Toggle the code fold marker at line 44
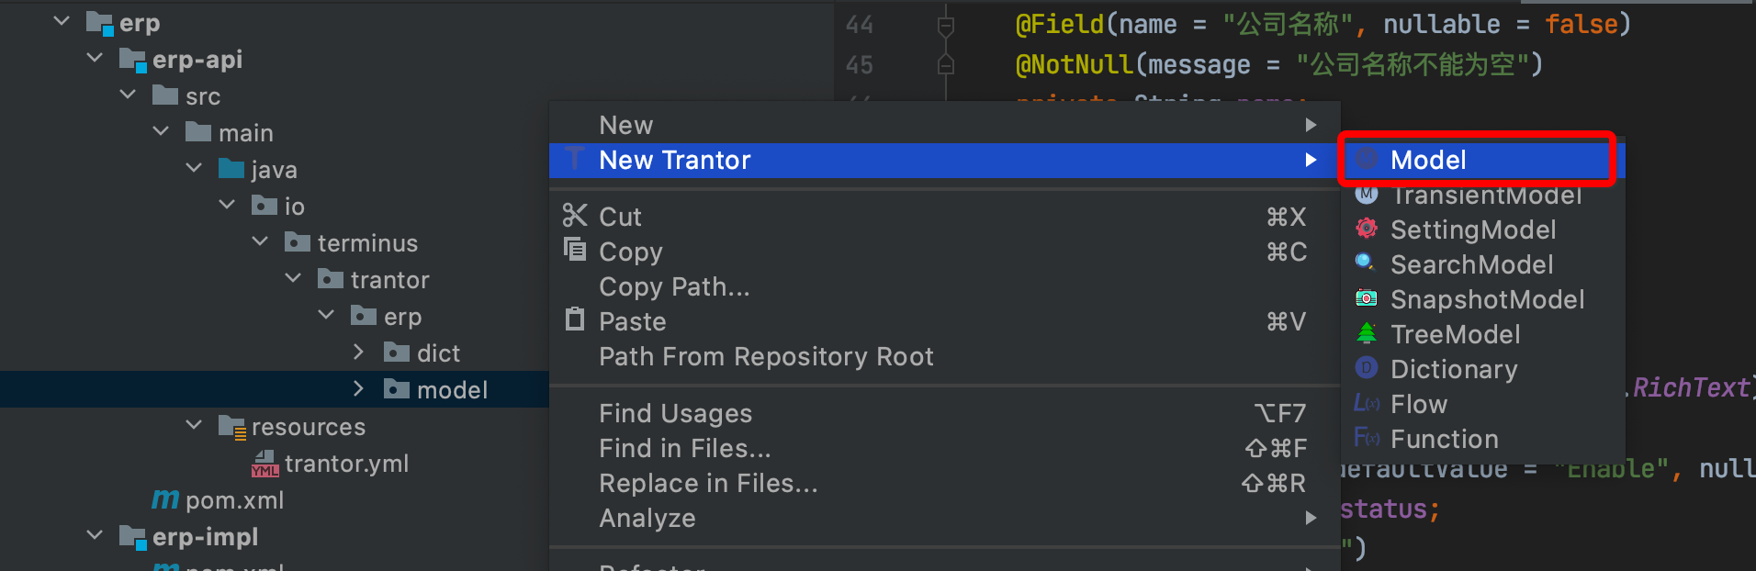Viewport: 1756px width, 571px height. point(945,24)
